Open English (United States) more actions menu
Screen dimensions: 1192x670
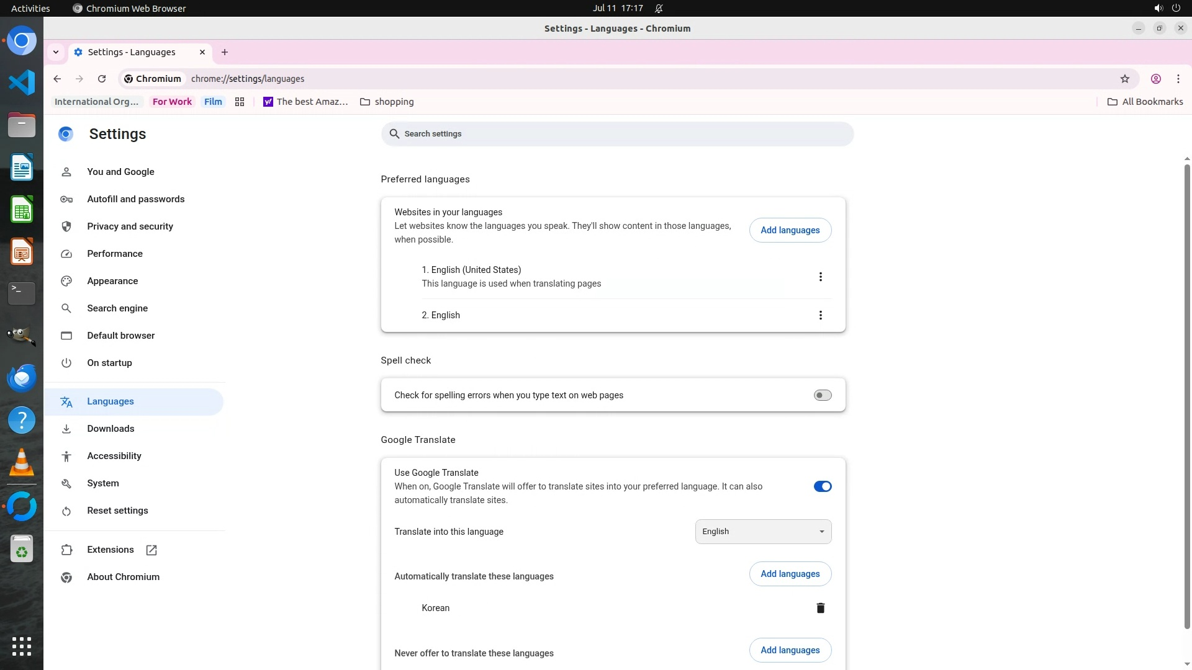[820, 277]
